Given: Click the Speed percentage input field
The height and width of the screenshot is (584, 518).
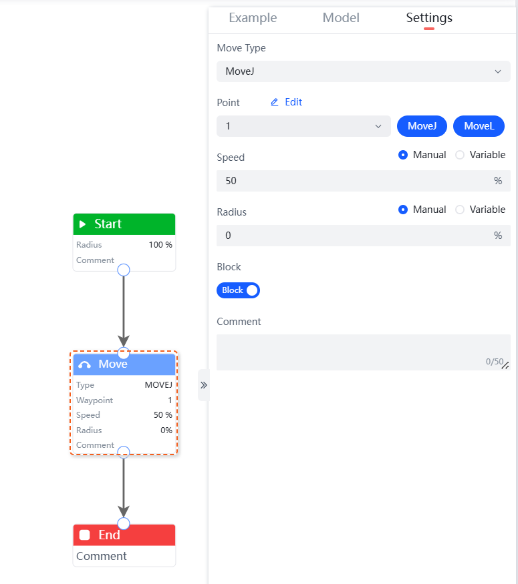Looking at the screenshot, I should point(354,181).
